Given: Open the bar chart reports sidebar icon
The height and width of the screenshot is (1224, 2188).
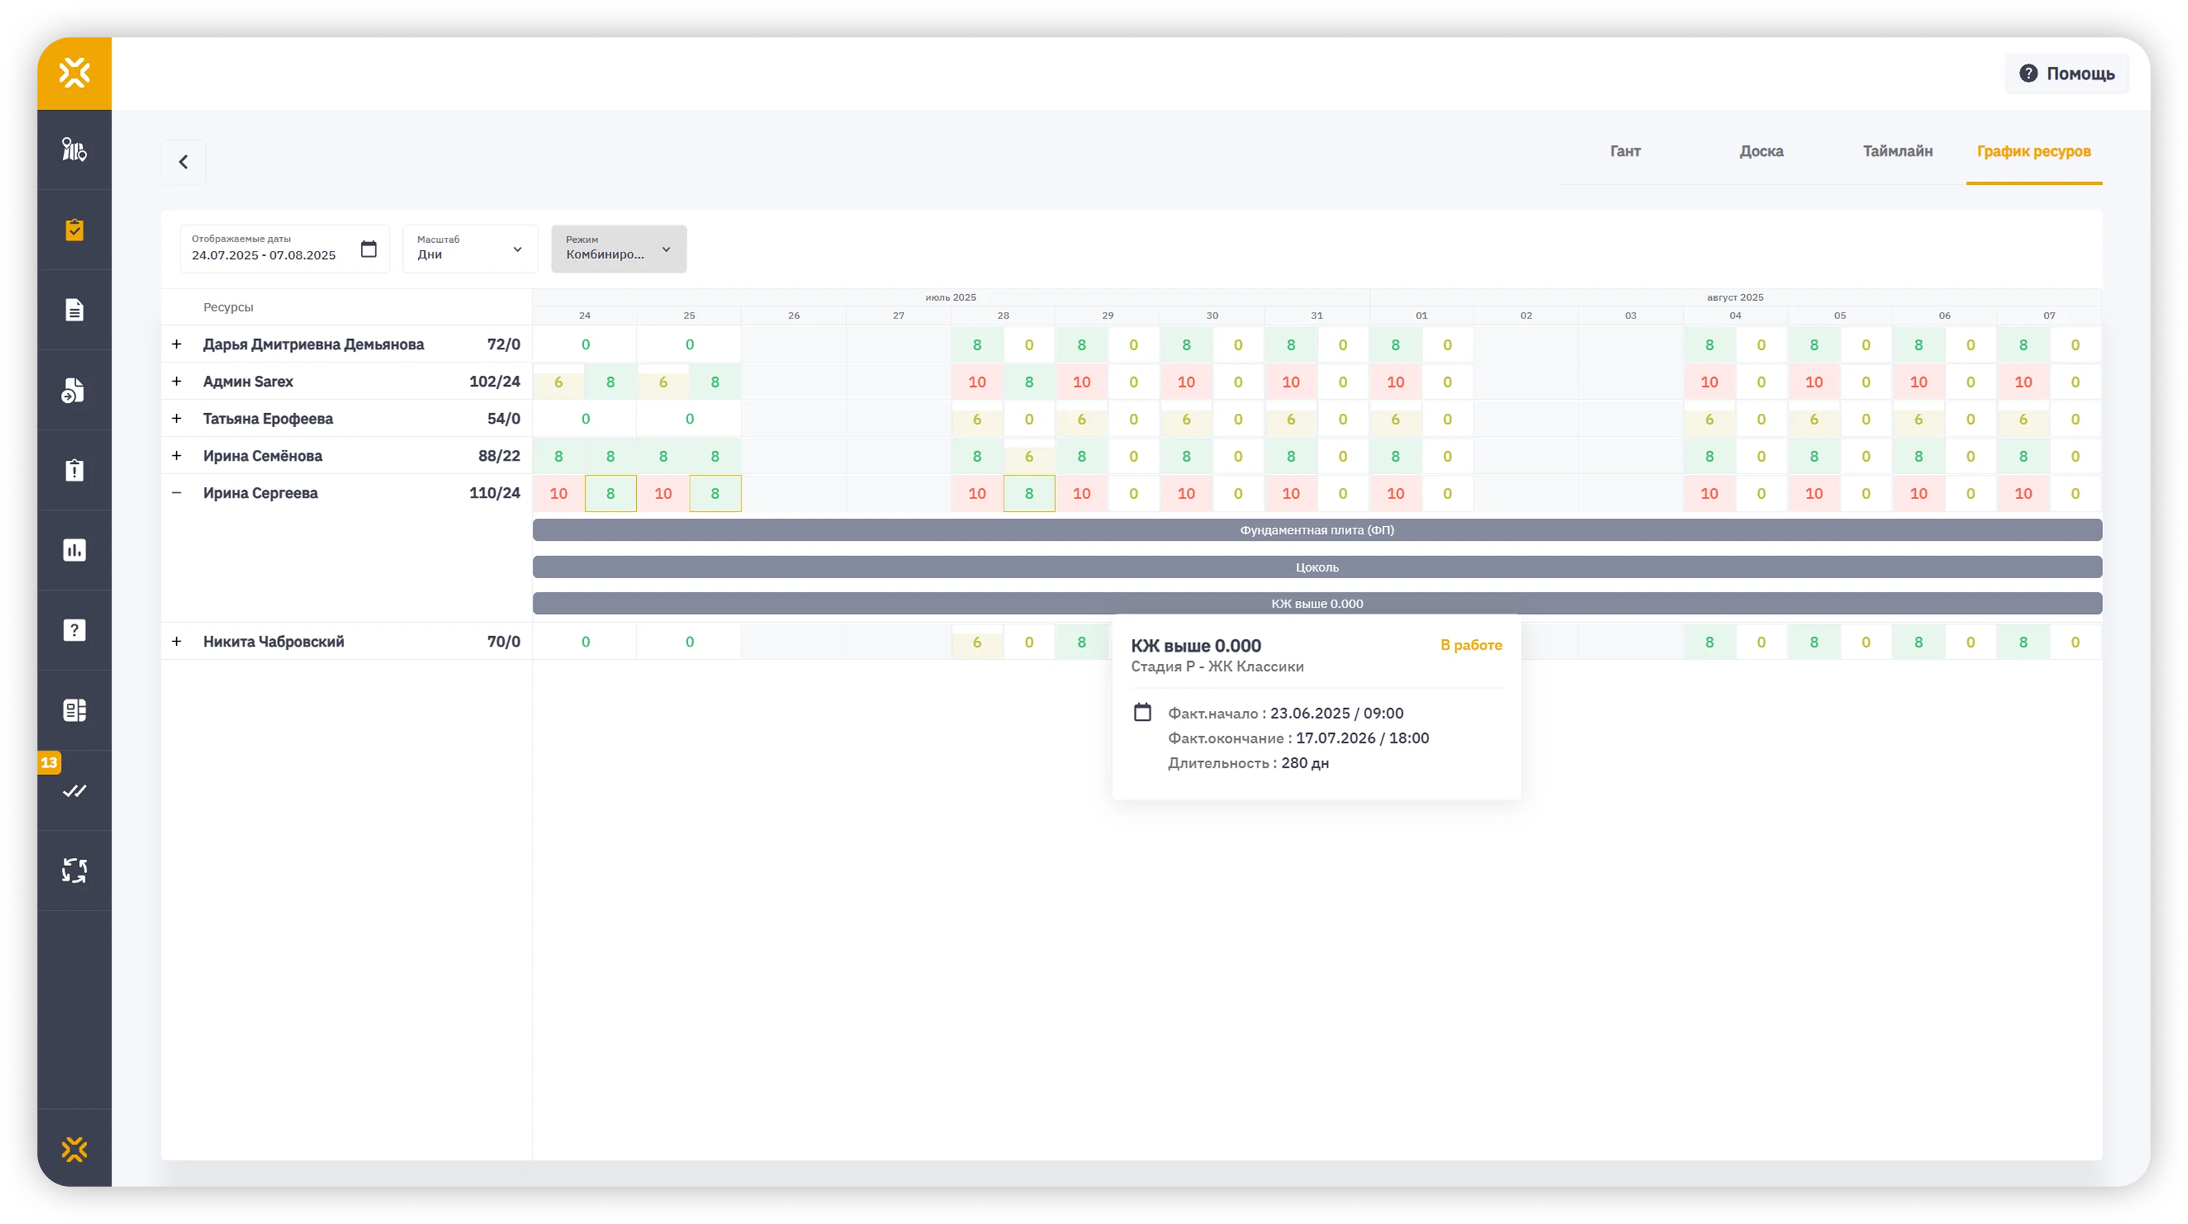Looking at the screenshot, I should 74,550.
